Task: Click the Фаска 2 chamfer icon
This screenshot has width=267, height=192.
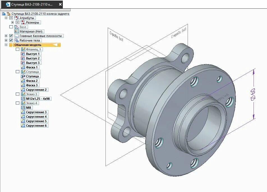Action: coord(23,81)
